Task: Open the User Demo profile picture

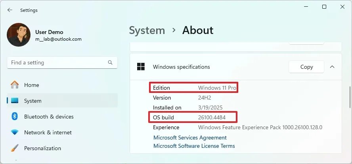Action: tap(19, 35)
